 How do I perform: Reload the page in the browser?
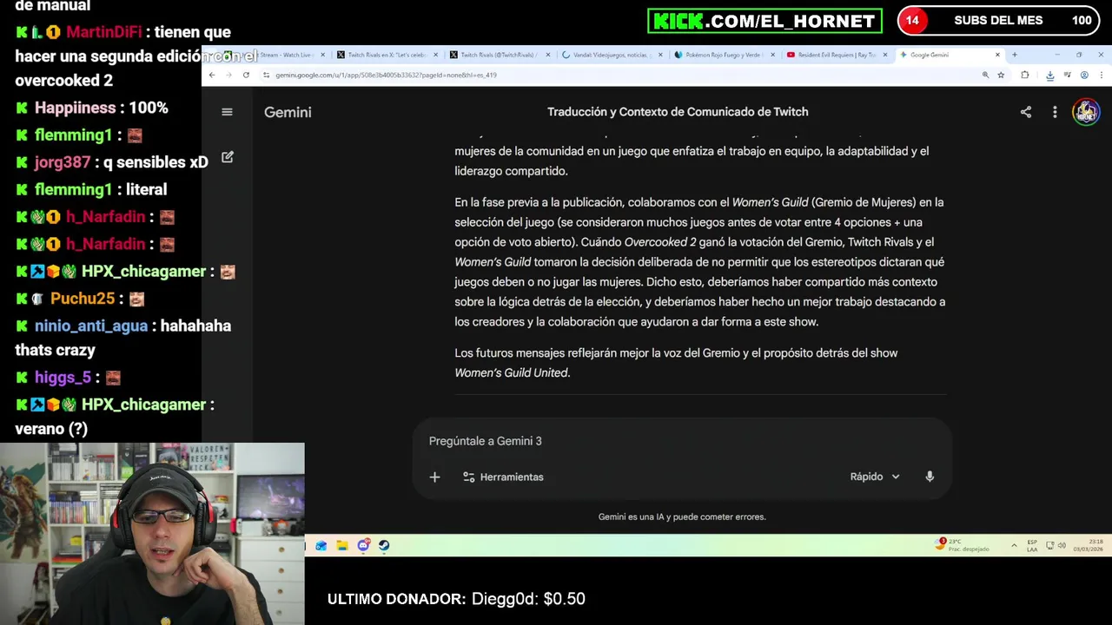point(246,76)
